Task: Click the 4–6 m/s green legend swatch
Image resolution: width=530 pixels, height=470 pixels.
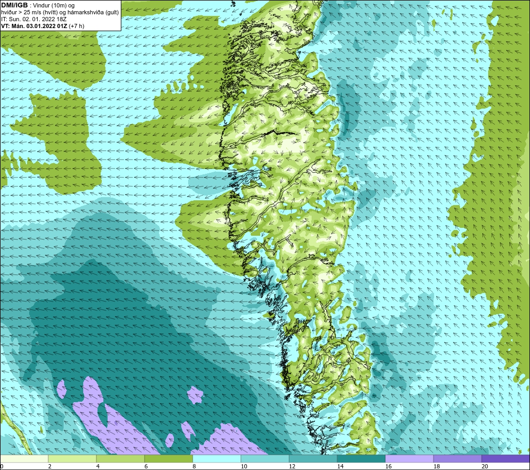Action: [x=120, y=458]
